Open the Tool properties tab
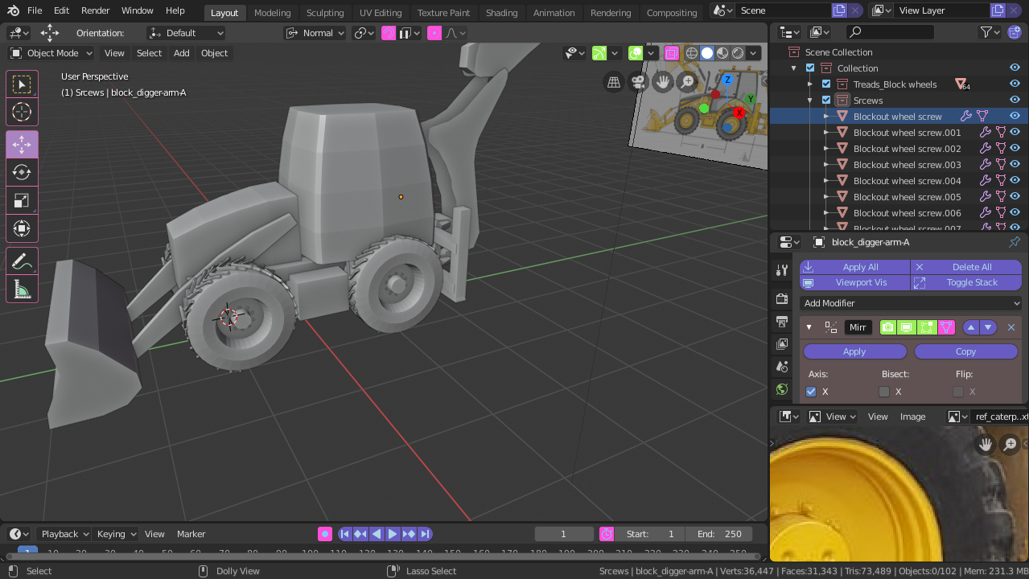Viewport: 1029px width, 579px height. [x=781, y=269]
